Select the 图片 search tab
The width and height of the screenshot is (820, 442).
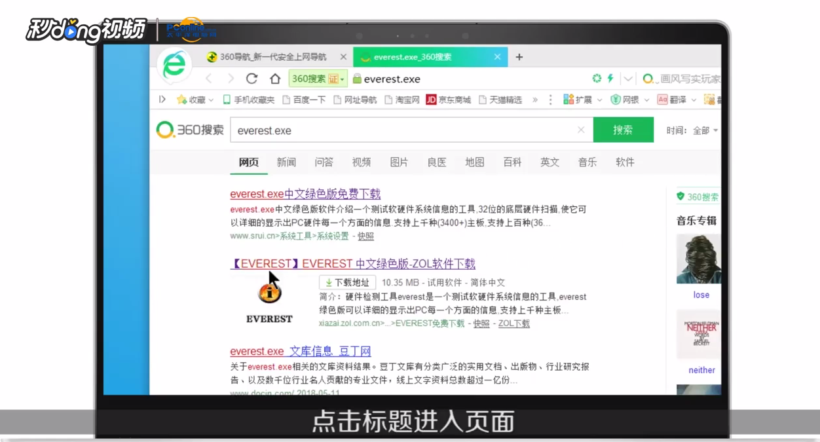coord(399,162)
